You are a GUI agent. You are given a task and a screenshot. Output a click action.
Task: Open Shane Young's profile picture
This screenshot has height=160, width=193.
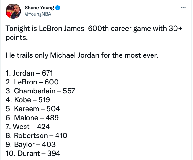13,11
